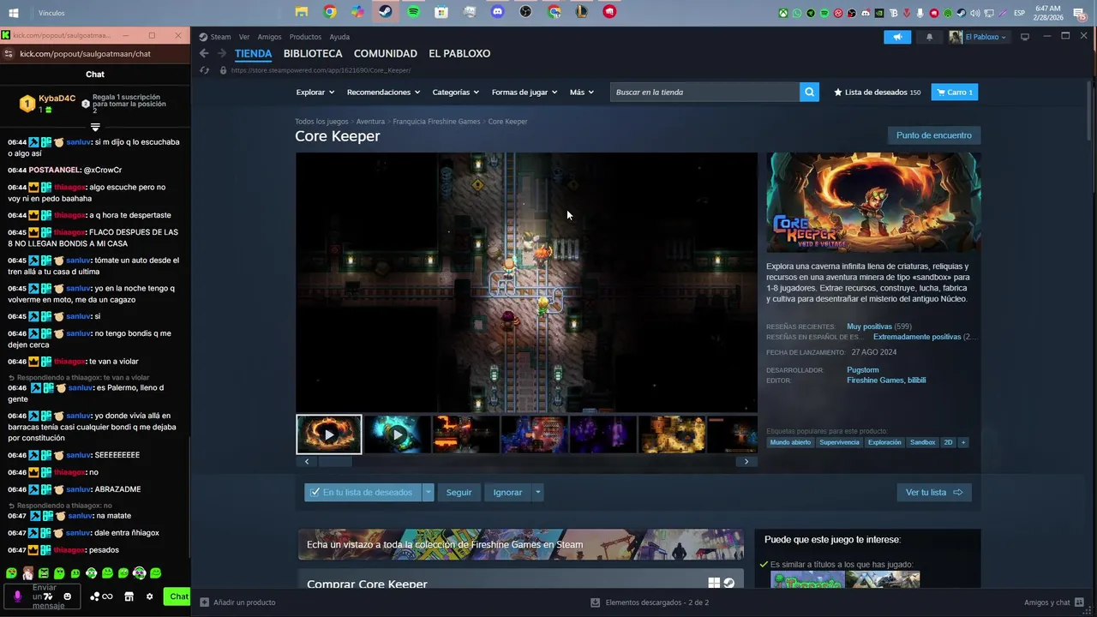
Task: Open Steam notifications bell
Action: point(929,37)
